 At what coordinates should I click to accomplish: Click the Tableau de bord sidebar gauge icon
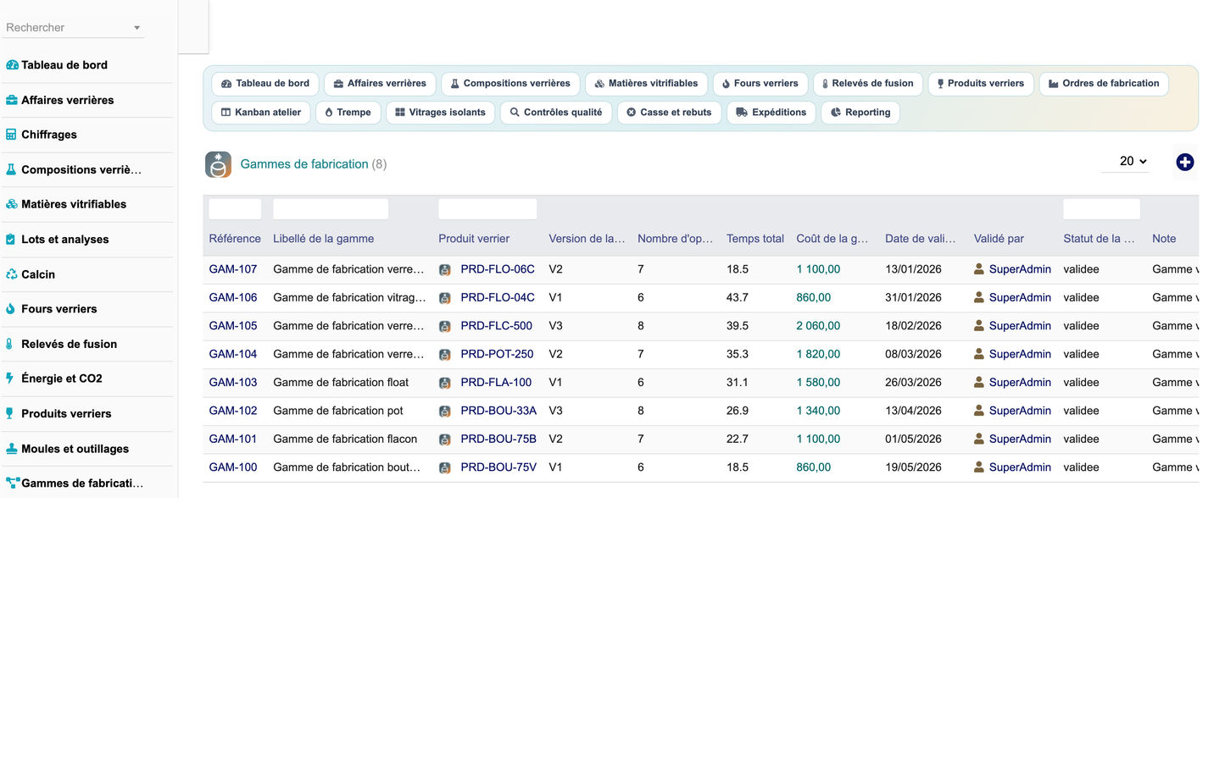coord(12,65)
